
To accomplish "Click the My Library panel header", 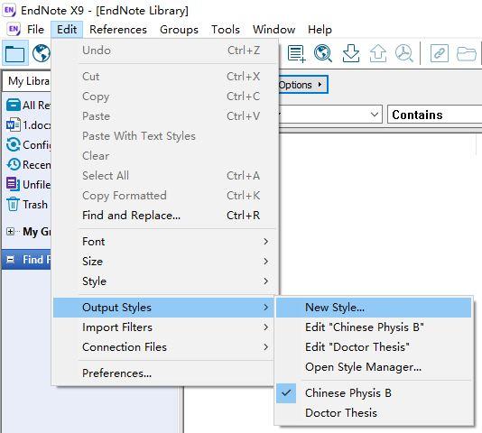I will 26,81.
